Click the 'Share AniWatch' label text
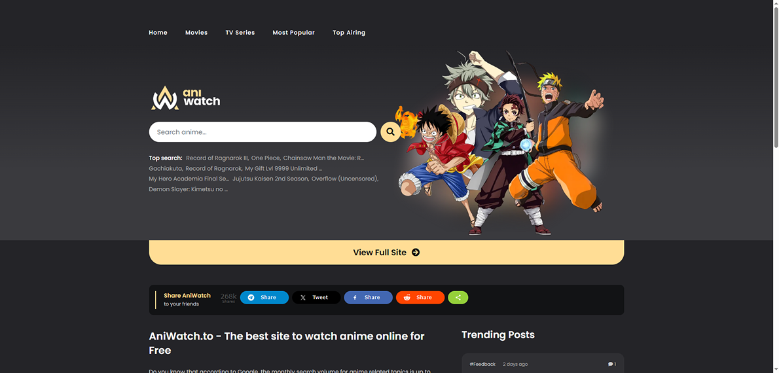Viewport: 779px width, 373px height. point(187,296)
